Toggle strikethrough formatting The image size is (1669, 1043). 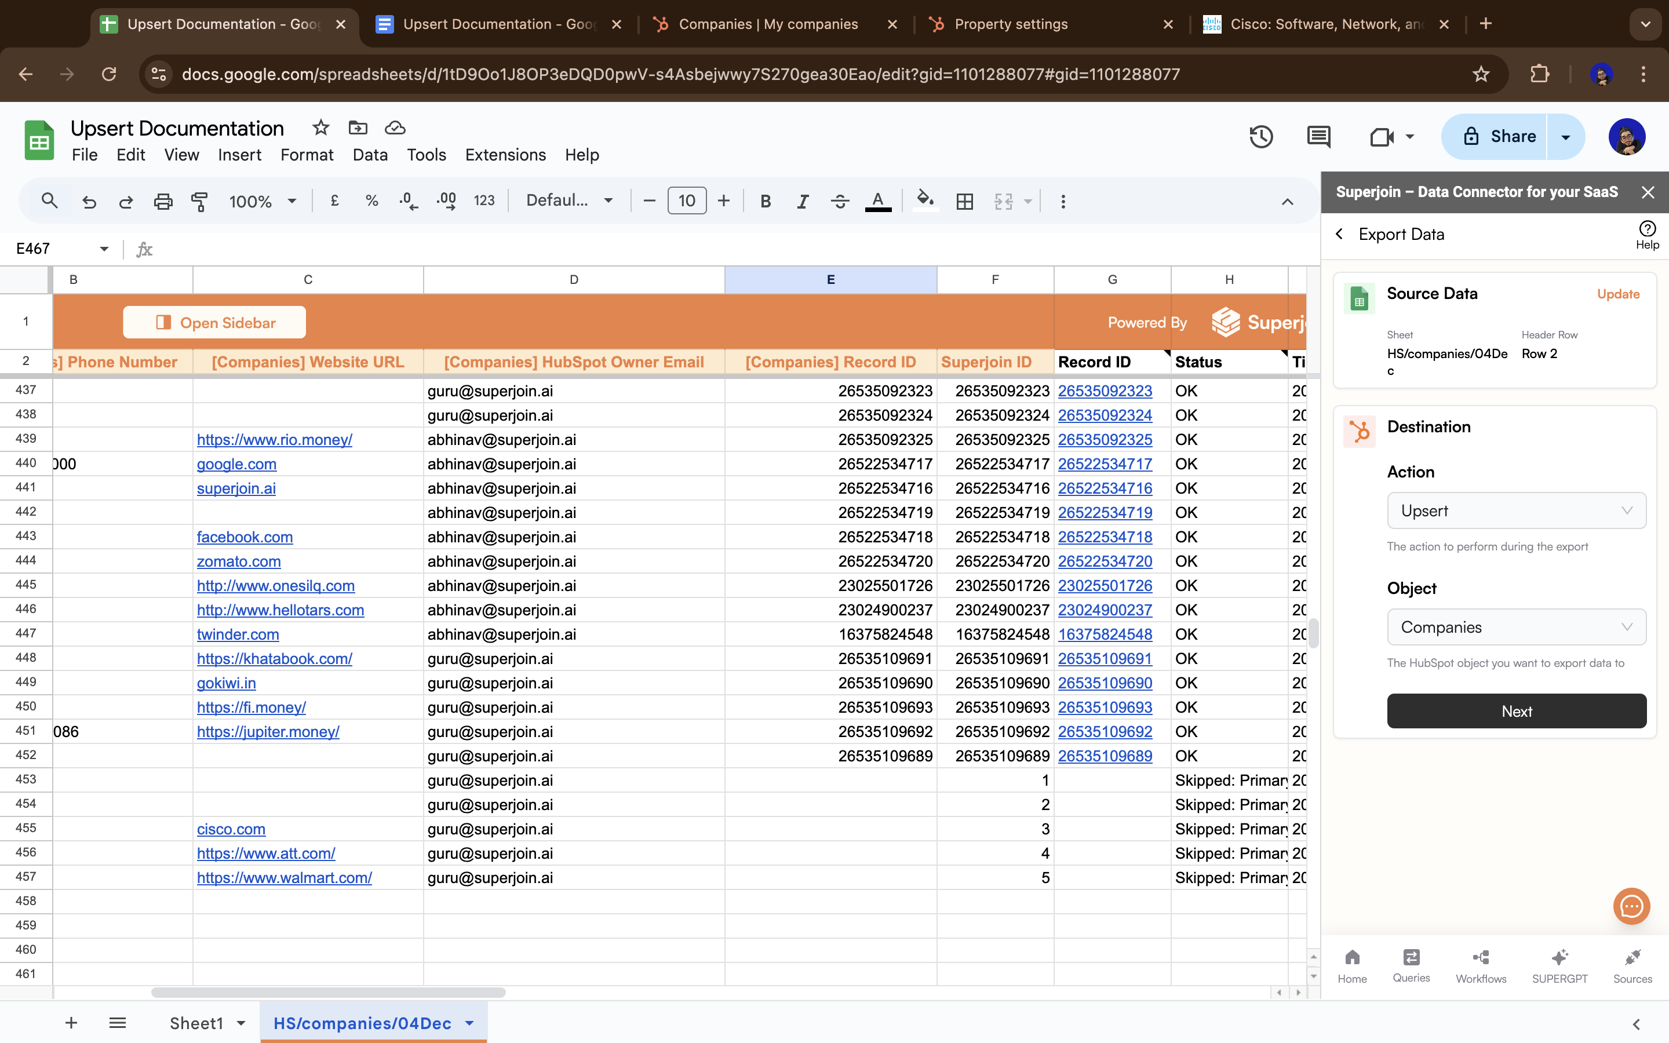point(839,202)
